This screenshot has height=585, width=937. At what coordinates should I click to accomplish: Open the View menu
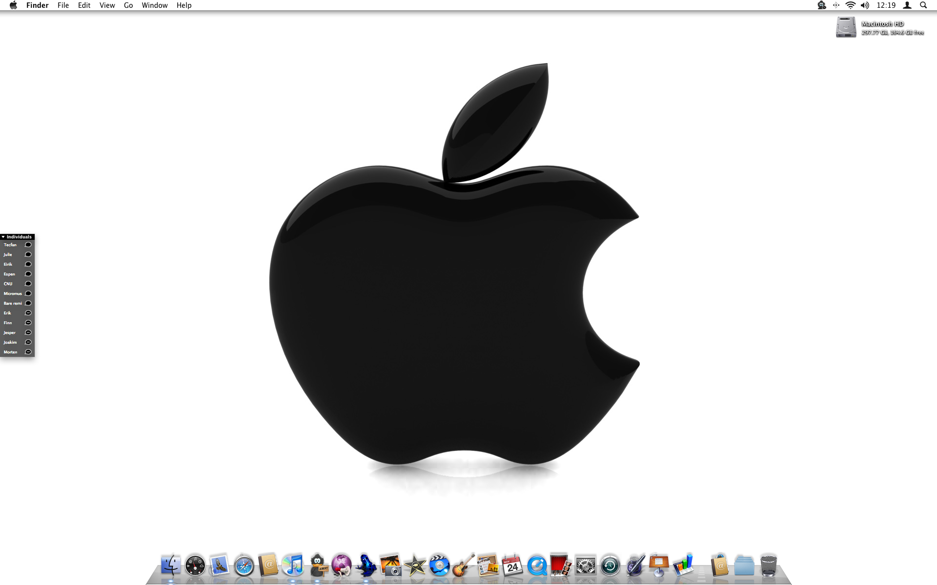(x=107, y=5)
